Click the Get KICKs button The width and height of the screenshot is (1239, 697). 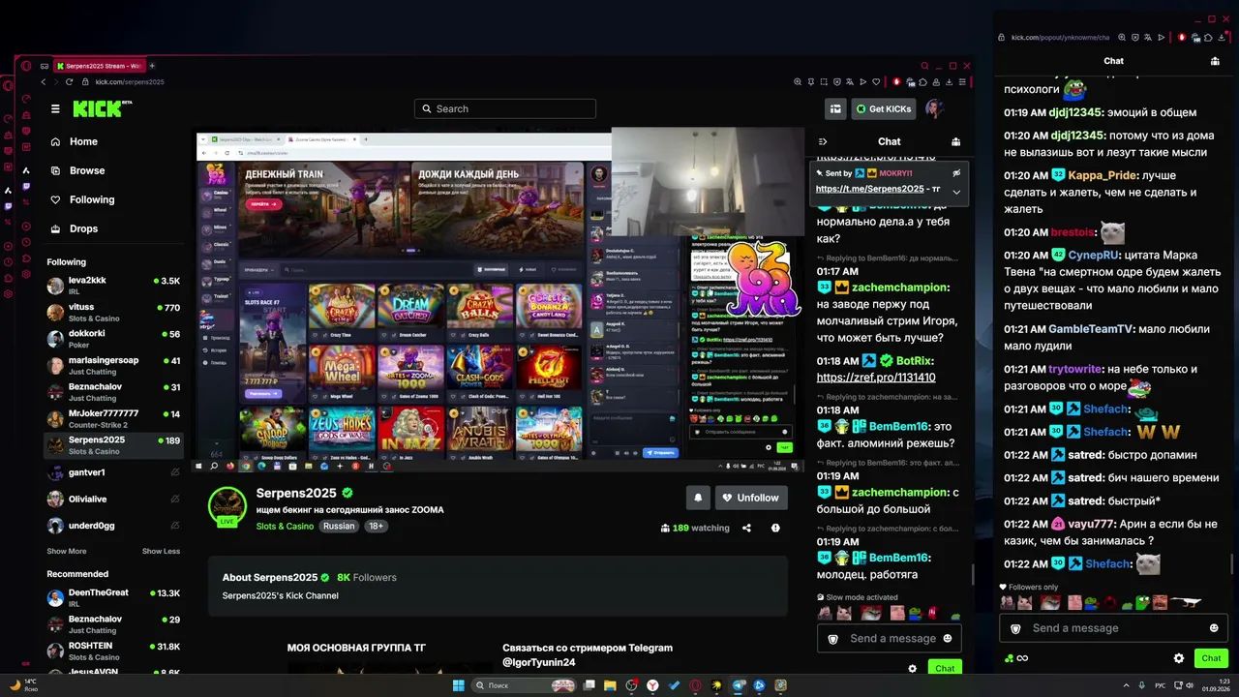point(884,108)
